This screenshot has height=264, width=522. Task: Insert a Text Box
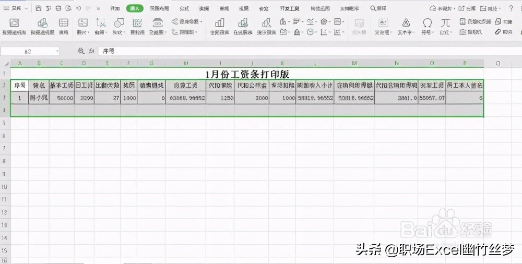tap(383, 23)
